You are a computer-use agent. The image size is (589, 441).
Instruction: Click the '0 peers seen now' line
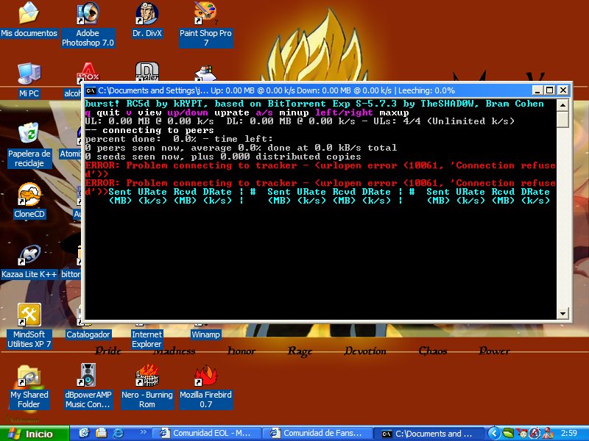coord(241,148)
